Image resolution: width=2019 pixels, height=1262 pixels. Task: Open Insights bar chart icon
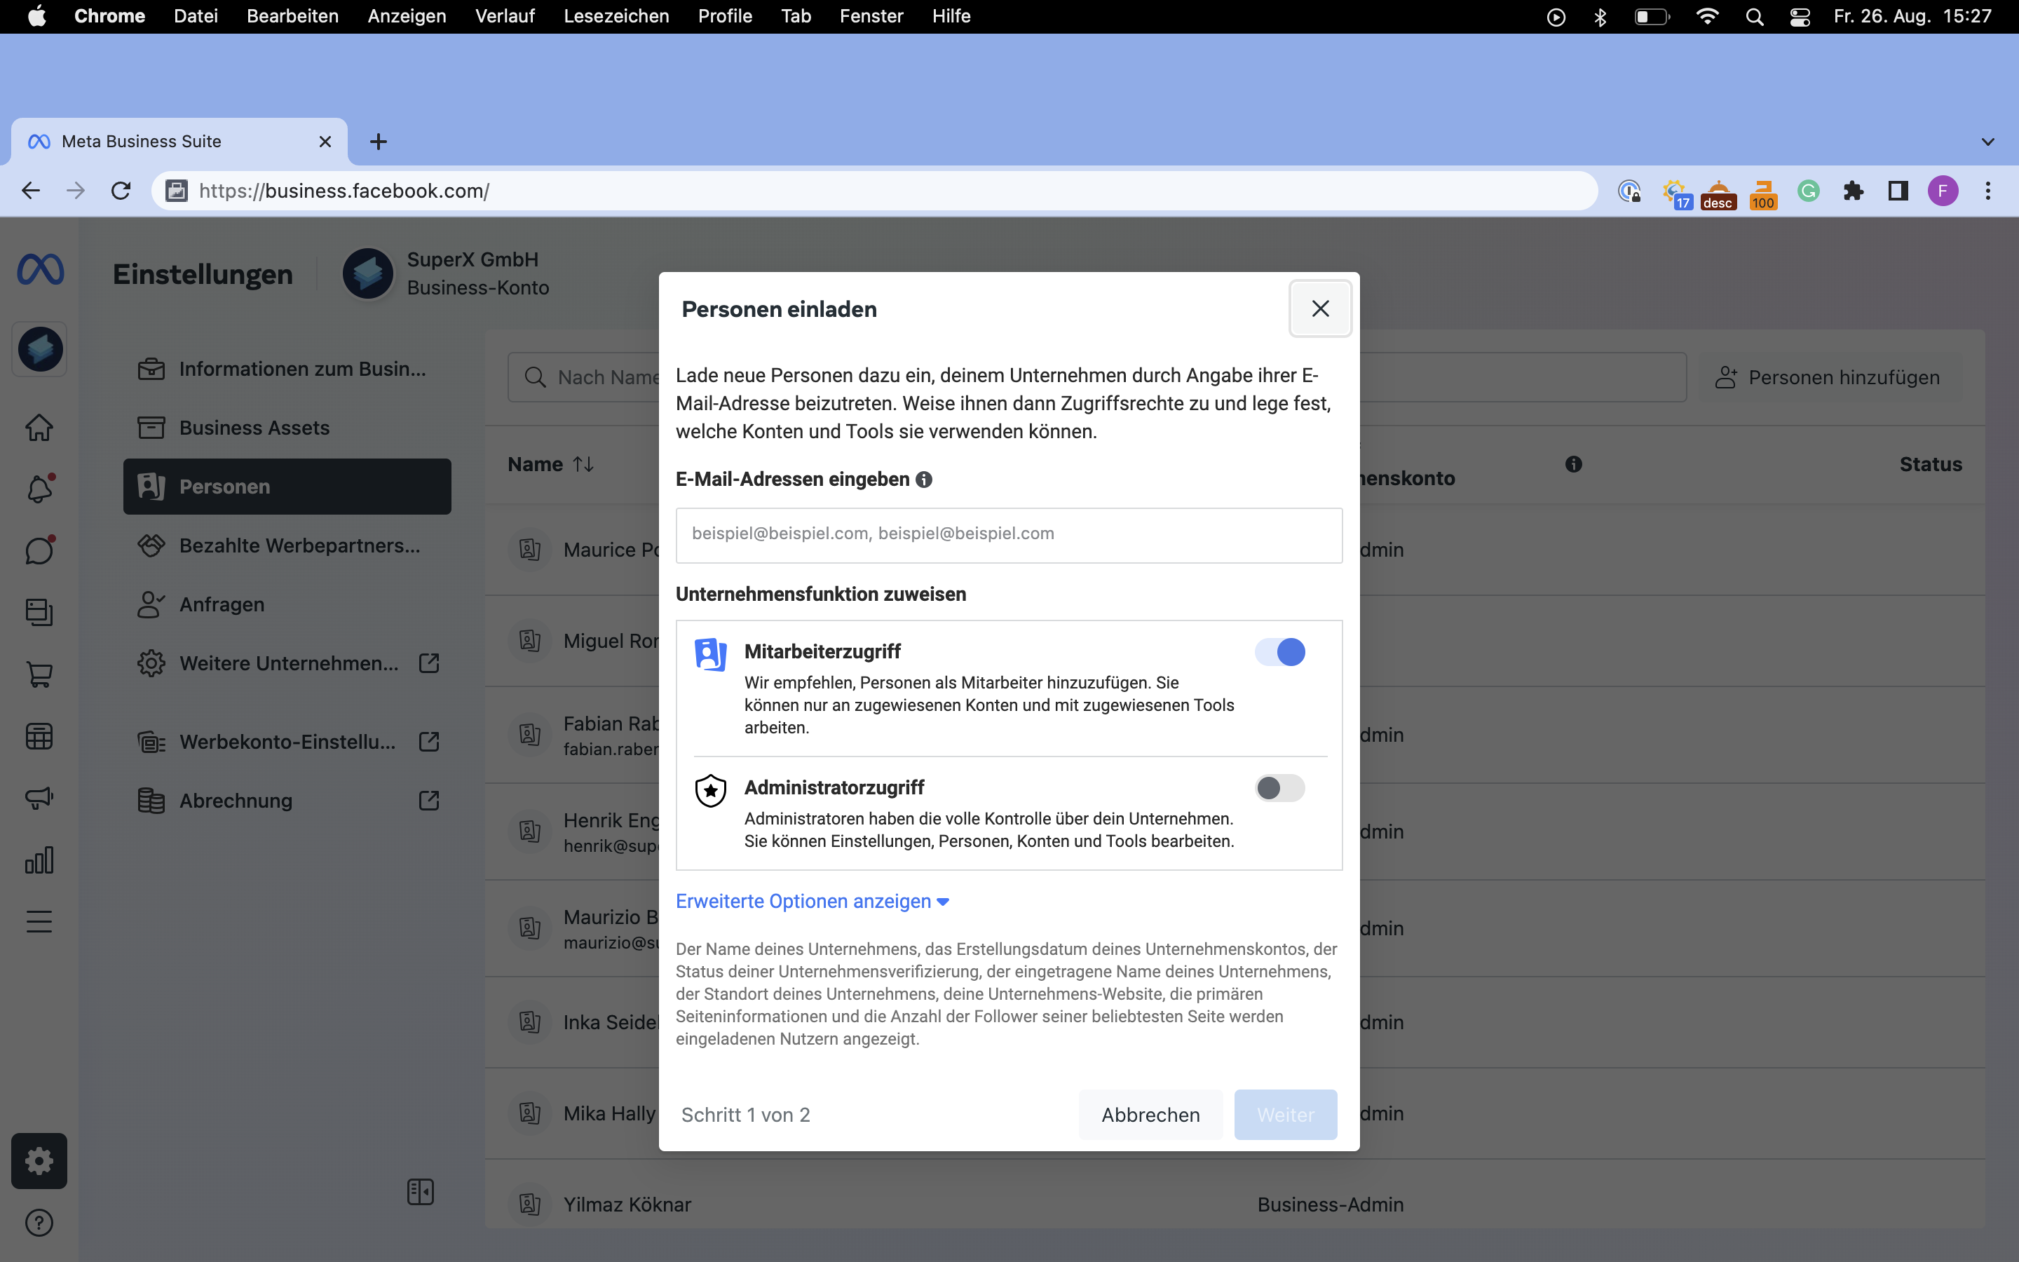point(39,860)
